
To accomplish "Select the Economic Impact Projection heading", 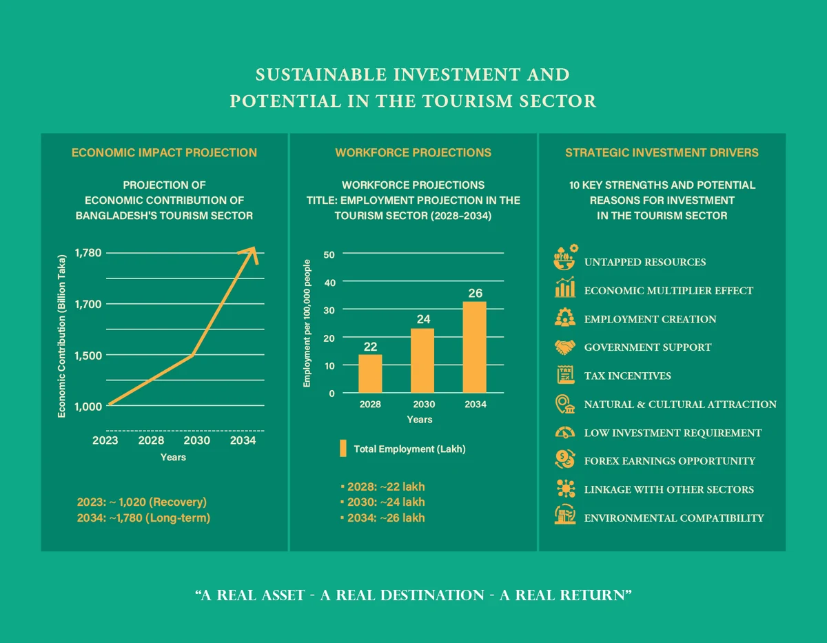I will coord(164,153).
